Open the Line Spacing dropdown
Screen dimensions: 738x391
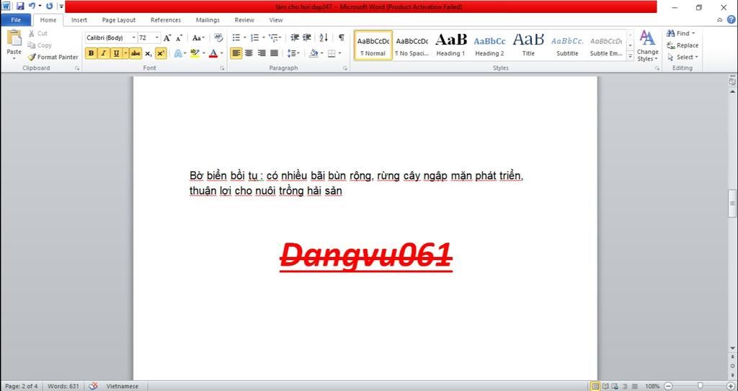[x=293, y=53]
